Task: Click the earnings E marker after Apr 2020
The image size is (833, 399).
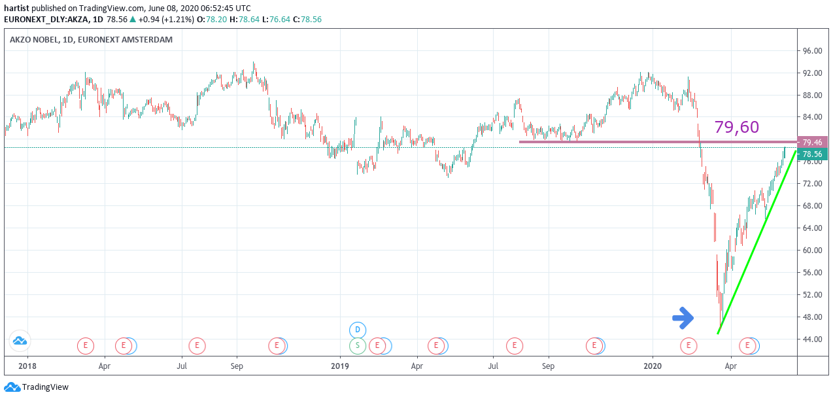Action: [747, 345]
